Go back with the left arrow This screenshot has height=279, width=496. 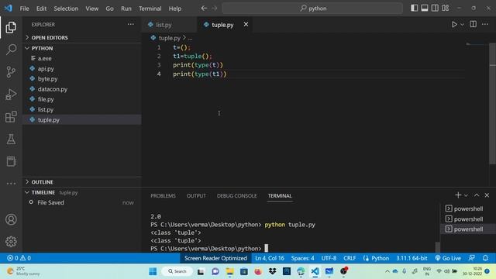point(204,9)
